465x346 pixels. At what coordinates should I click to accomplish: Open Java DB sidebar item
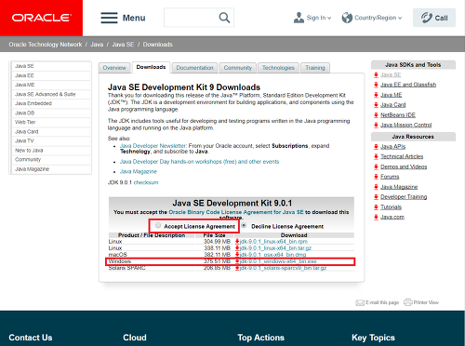coord(25,113)
